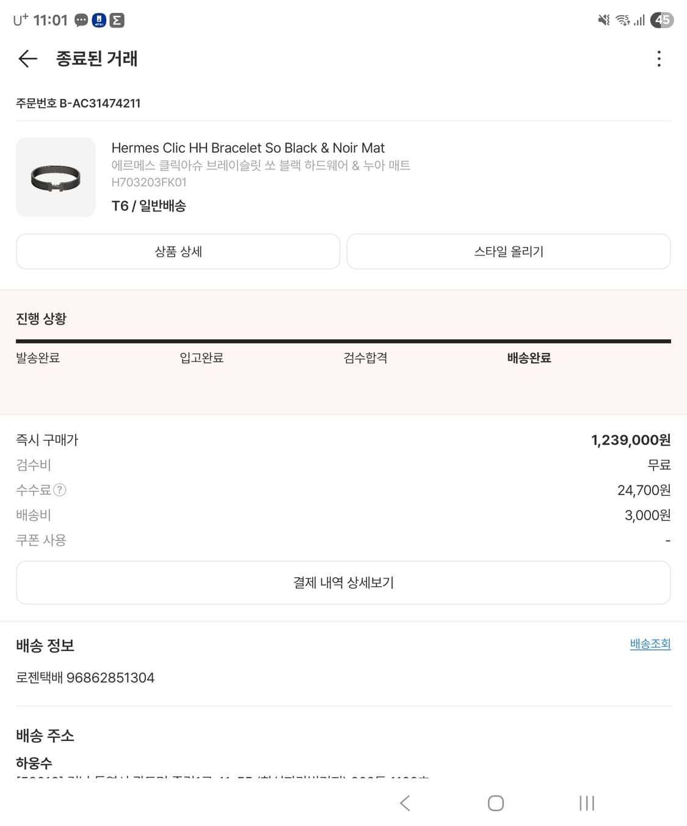
Task: Open the 진행 상황 section header
Action: [x=42, y=318]
